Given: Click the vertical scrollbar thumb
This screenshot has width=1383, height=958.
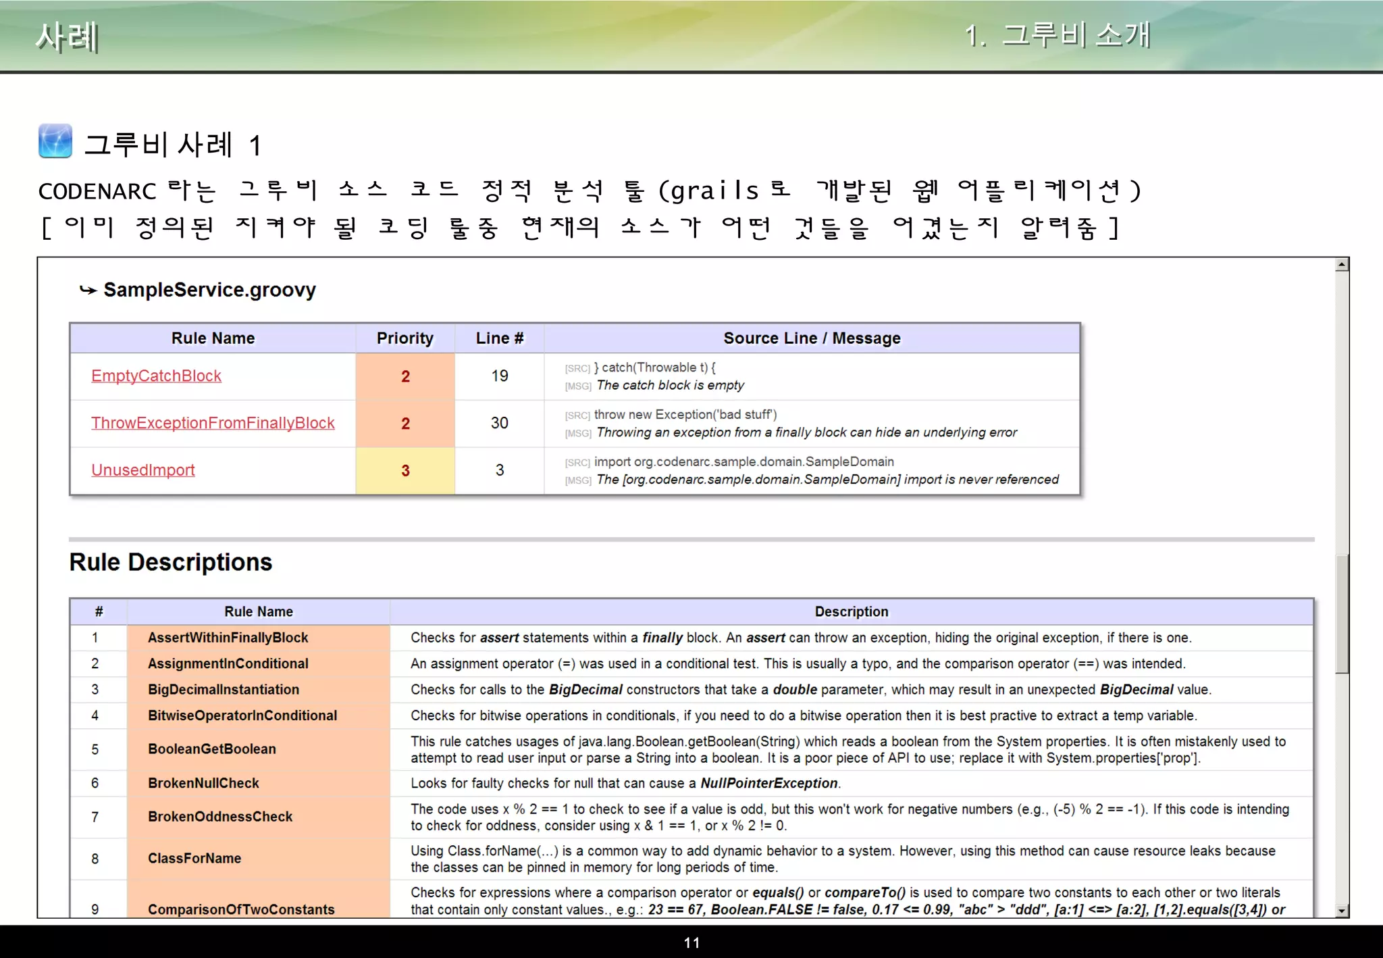Looking at the screenshot, I should coord(1342,613).
